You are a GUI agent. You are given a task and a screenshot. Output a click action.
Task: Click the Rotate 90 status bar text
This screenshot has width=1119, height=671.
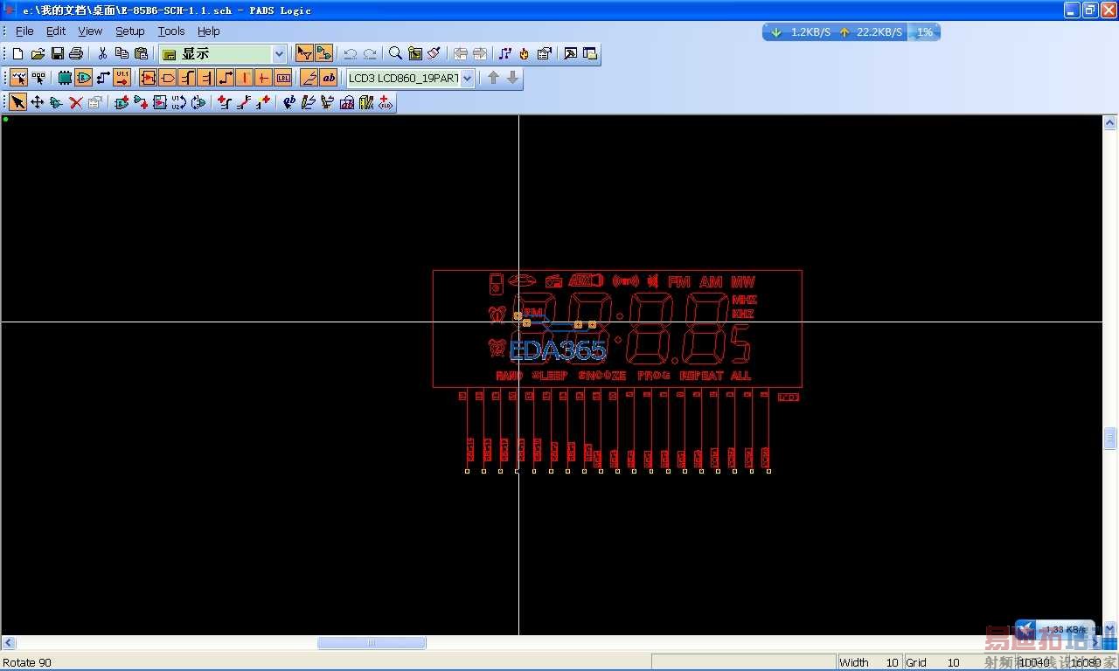coord(27,662)
